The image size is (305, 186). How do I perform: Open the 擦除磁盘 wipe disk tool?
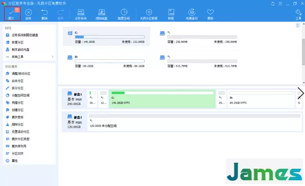(x=102, y=14)
